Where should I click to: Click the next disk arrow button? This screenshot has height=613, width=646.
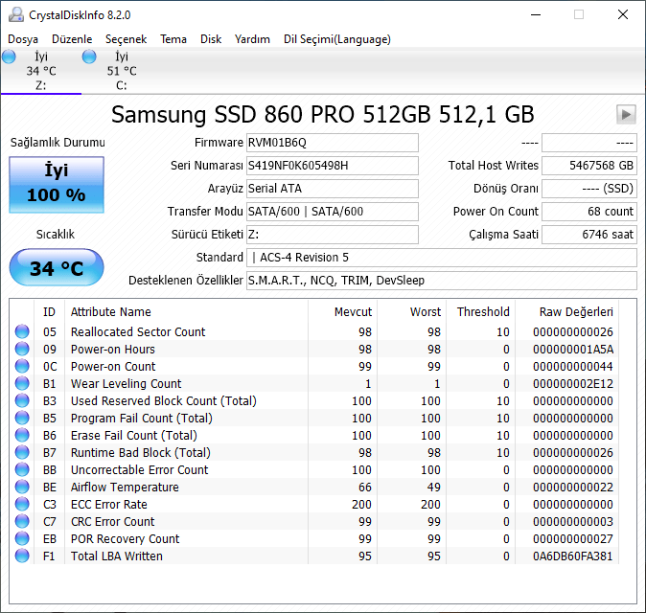pyautogui.click(x=626, y=115)
